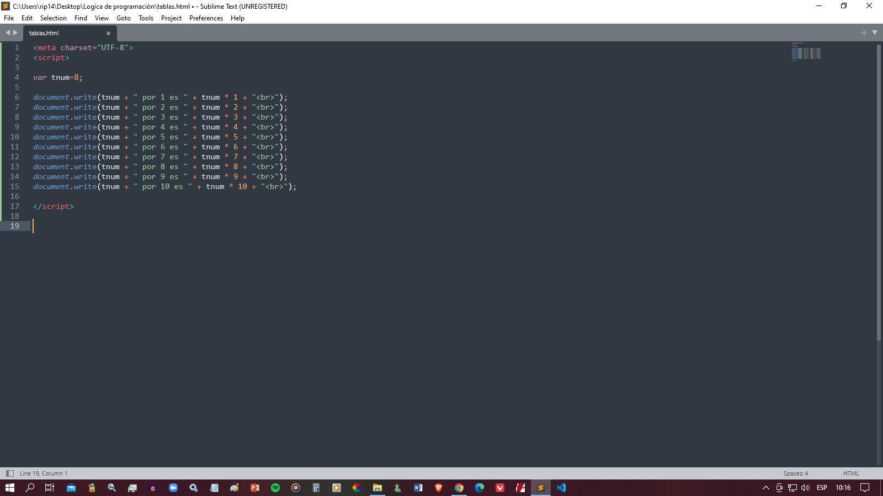Image resolution: width=883 pixels, height=496 pixels.
Task: Click the line with 'por 5 es'
Action: (160, 137)
